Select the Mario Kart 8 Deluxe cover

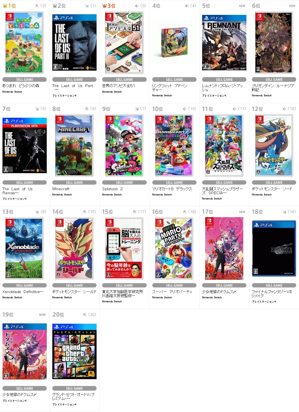174,146
